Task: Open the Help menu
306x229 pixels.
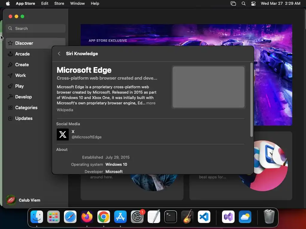Action: pyautogui.click(x=95, y=4)
